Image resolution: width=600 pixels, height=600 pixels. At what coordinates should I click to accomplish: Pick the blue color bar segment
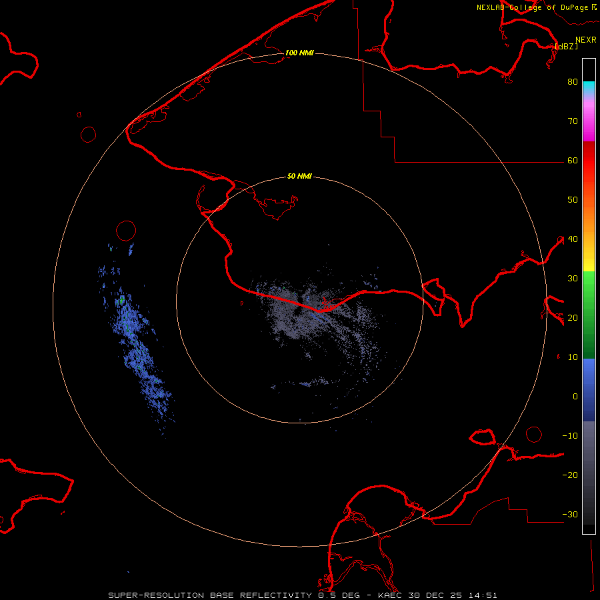[x=589, y=390]
